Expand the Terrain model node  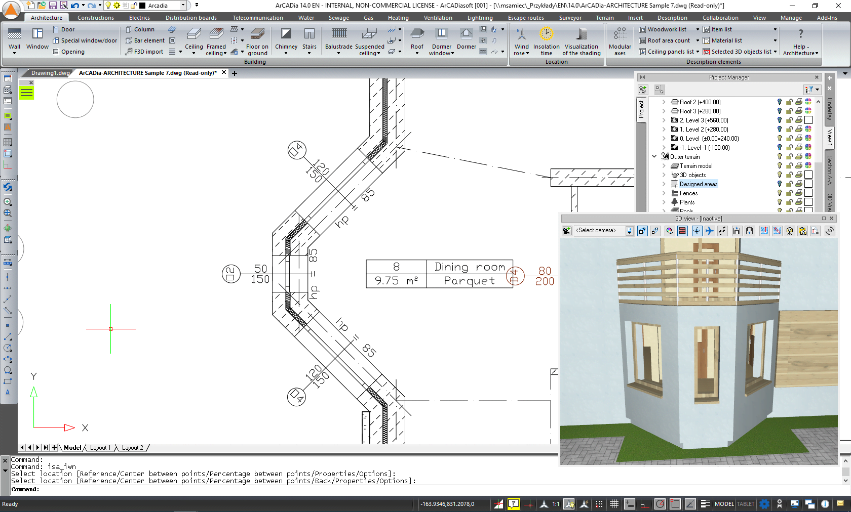click(x=664, y=165)
